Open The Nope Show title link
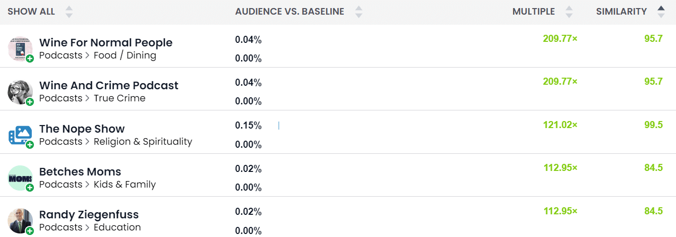The width and height of the screenshot is (676, 237). pos(82,129)
